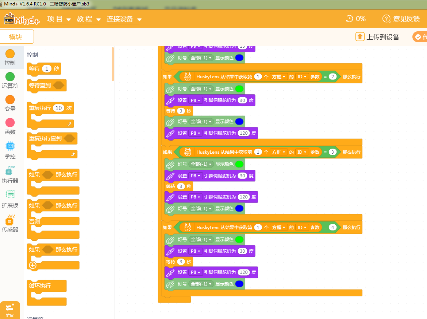The width and height of the screenshot is (427, 319).
Task: Click HuskyLens icon in ID = 2 condition
Action: [x=188, y=76]
